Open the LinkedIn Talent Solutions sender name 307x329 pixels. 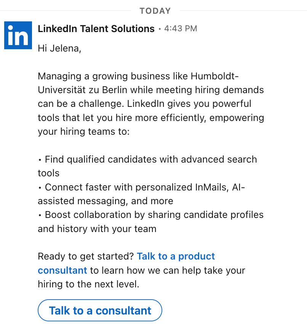coord(96,29)
